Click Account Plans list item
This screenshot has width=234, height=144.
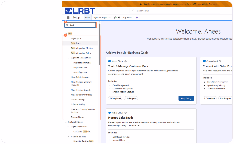[118, 140]
